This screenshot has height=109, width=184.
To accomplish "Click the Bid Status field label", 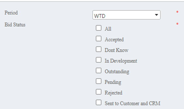I will pyautogui.click(x=15, y=24).
